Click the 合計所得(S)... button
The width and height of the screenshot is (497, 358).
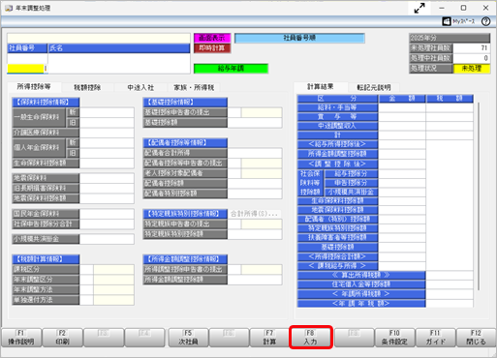coord(255,214)
